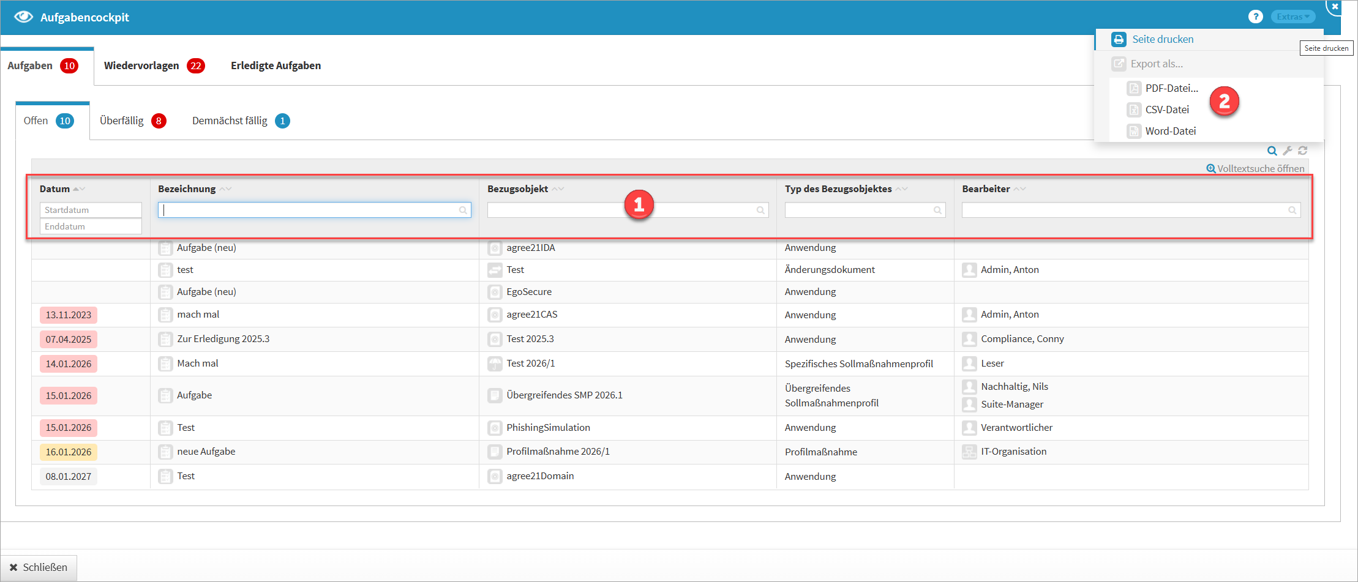Click the Startdatum filter field
1358x582 pixels.
point(91,210)
